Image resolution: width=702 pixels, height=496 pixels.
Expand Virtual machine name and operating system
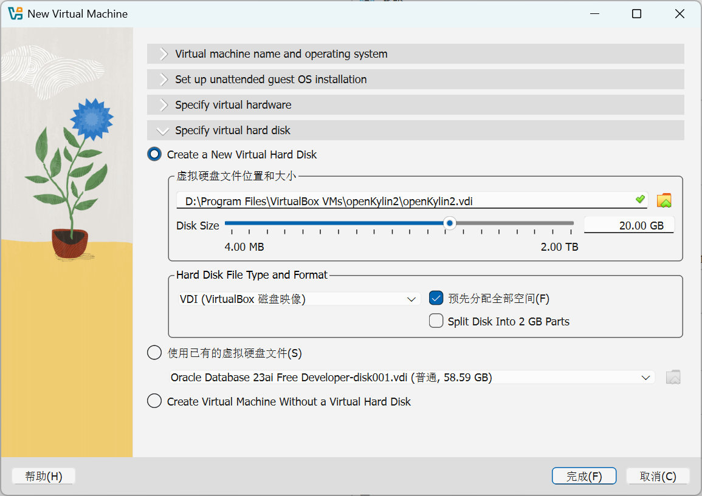coord(416,53)
